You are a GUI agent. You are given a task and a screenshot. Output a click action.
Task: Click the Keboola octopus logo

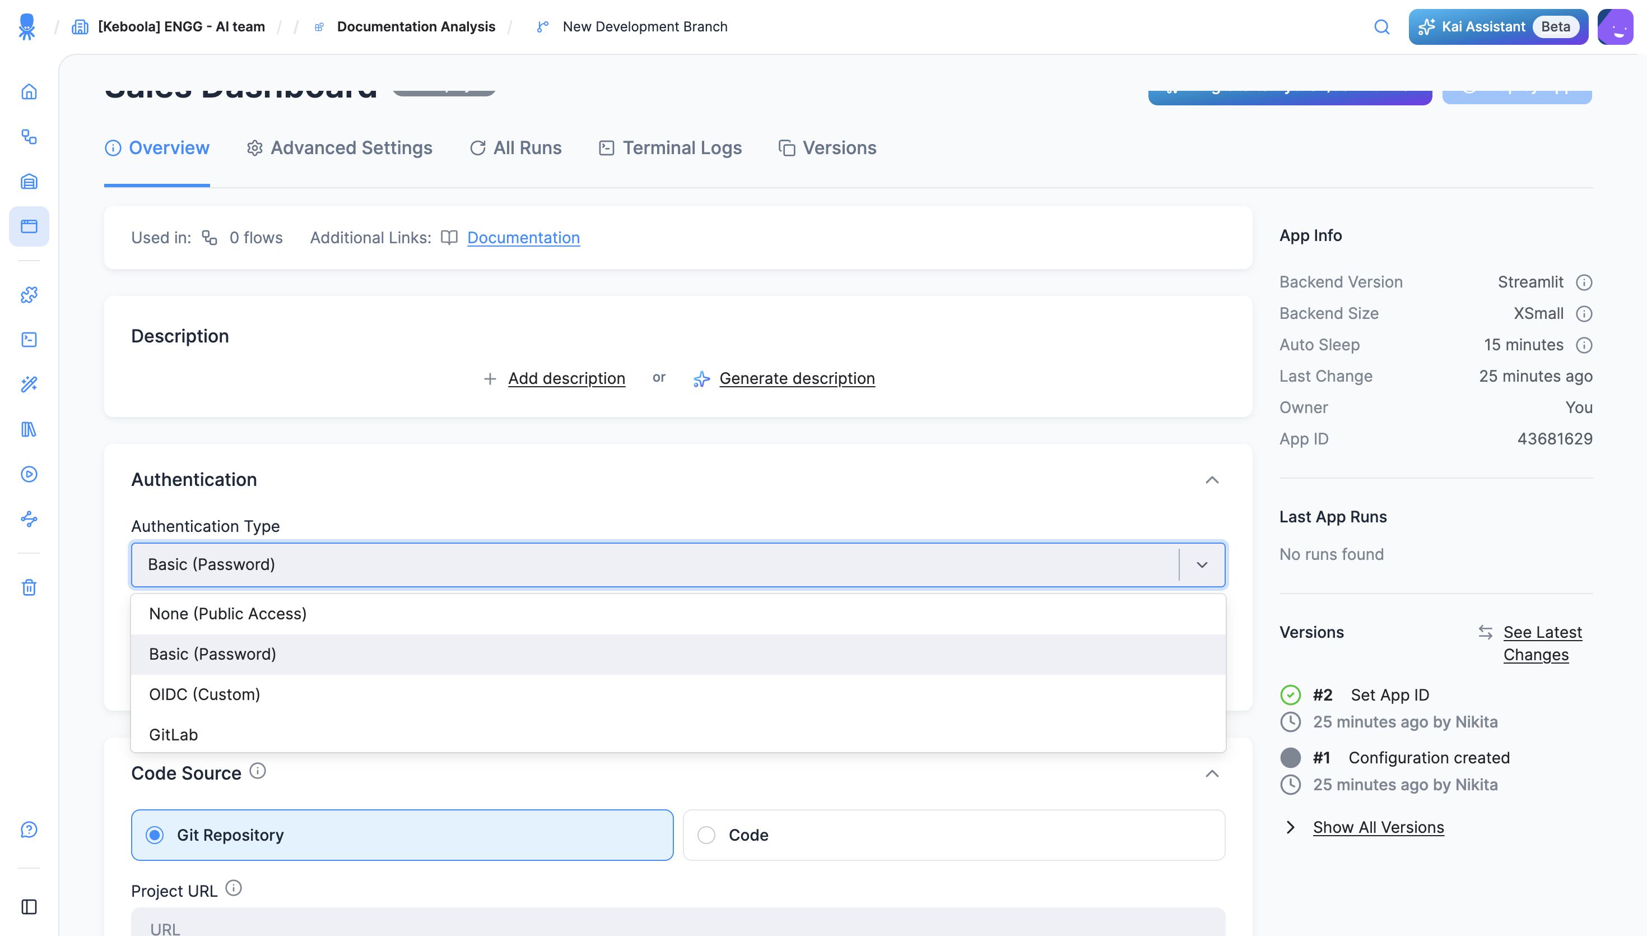click(26, 26)
